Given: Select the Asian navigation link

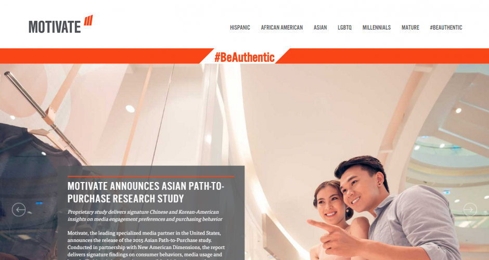Looking at the screenshot, I should click(320, 28).
